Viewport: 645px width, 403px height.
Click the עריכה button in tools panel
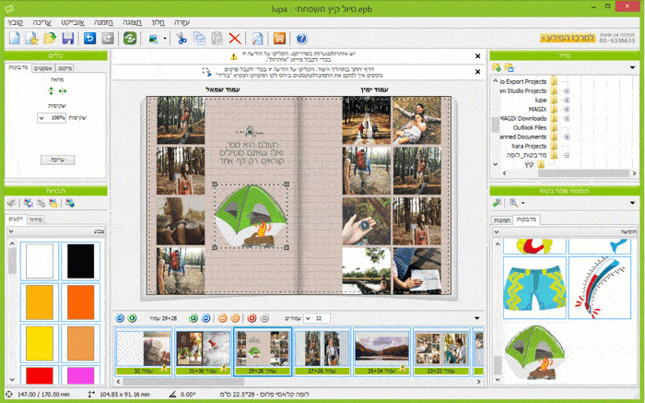point(56,160)
